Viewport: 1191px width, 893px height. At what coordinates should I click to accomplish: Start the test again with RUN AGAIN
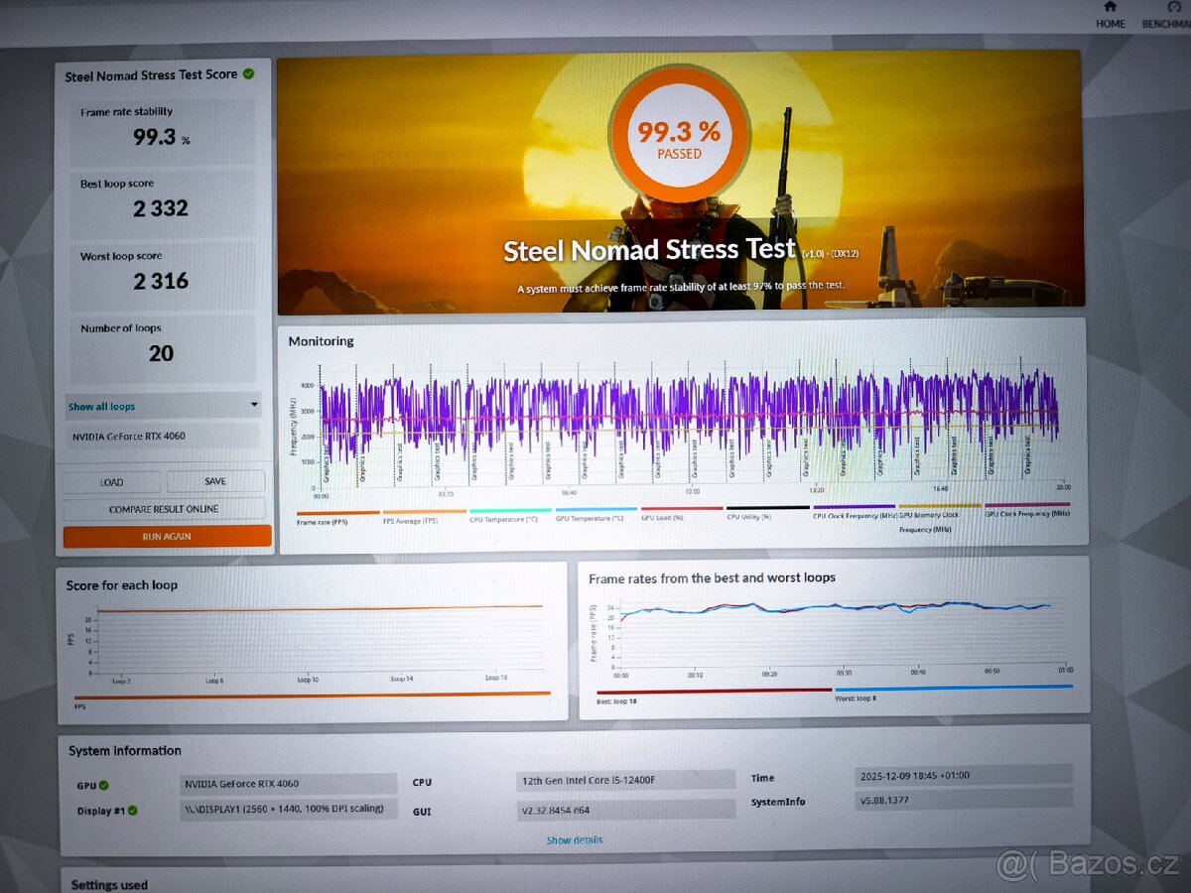click(x=167, y=537)
